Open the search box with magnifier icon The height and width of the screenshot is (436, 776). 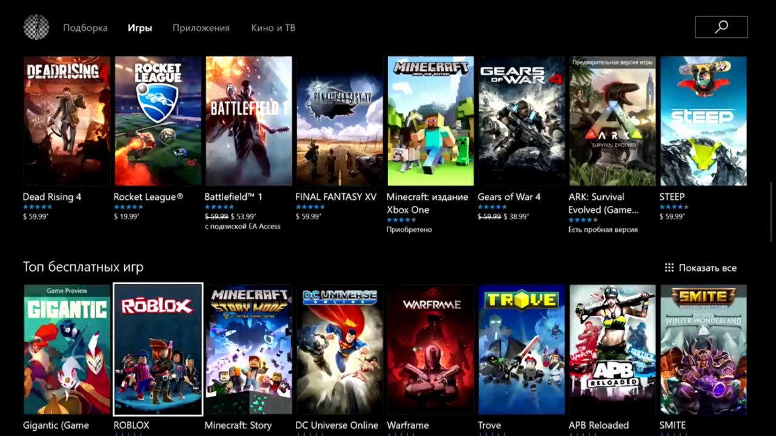[x=721, y=27]
